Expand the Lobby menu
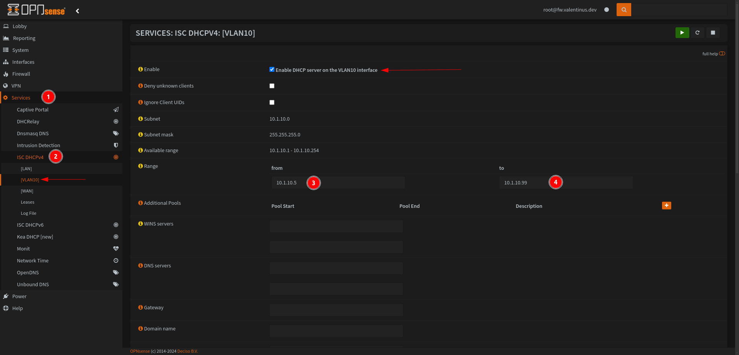 [61, 26]
